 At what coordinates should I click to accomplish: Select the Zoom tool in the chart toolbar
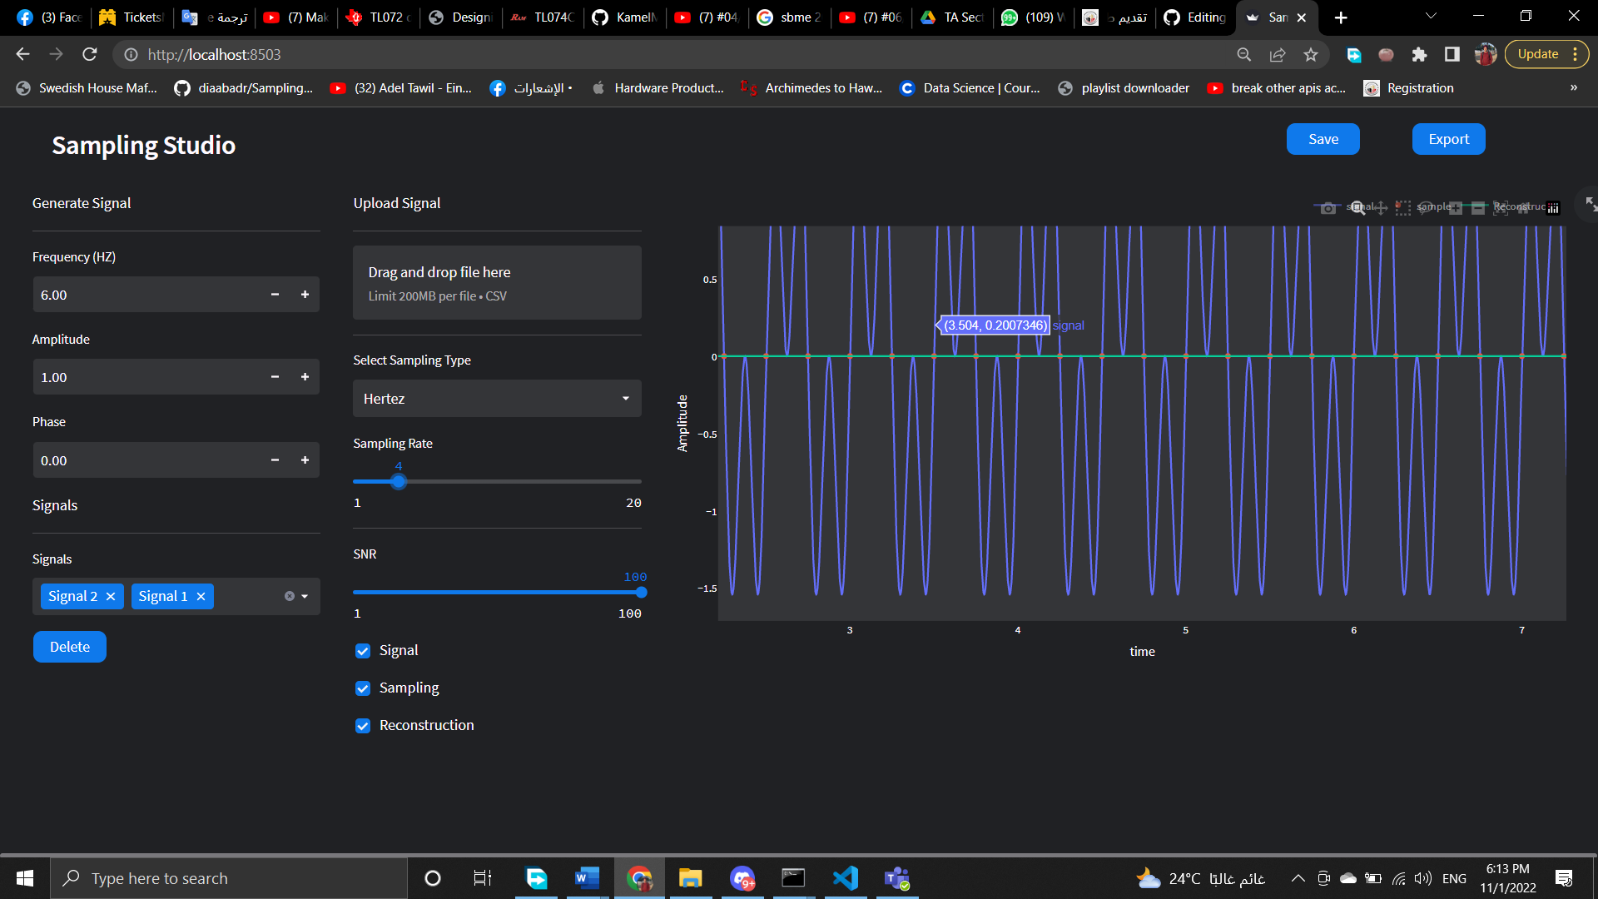1357,208
